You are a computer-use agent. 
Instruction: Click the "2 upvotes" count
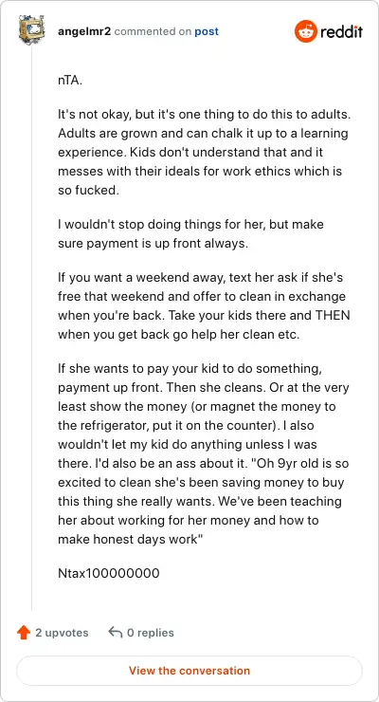[62, 633]
